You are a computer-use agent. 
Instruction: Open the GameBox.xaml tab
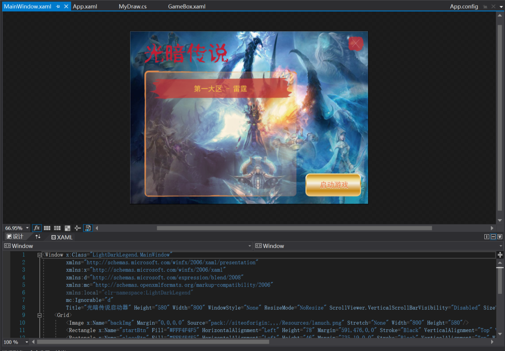[187, 6]
